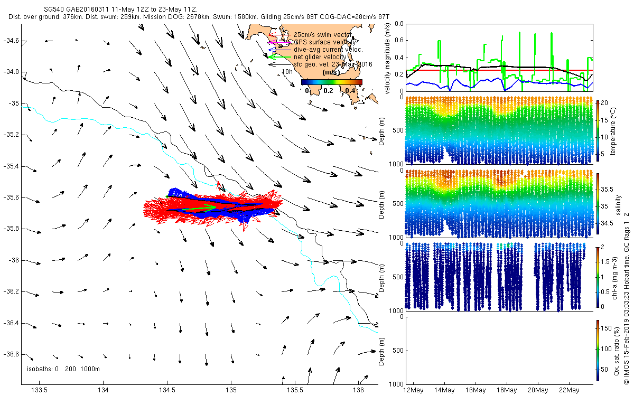The image size is (634, 396).
Task: Click legend entry 'net glider velocity'
Action: pyautogui.click(x=320, y=56)
